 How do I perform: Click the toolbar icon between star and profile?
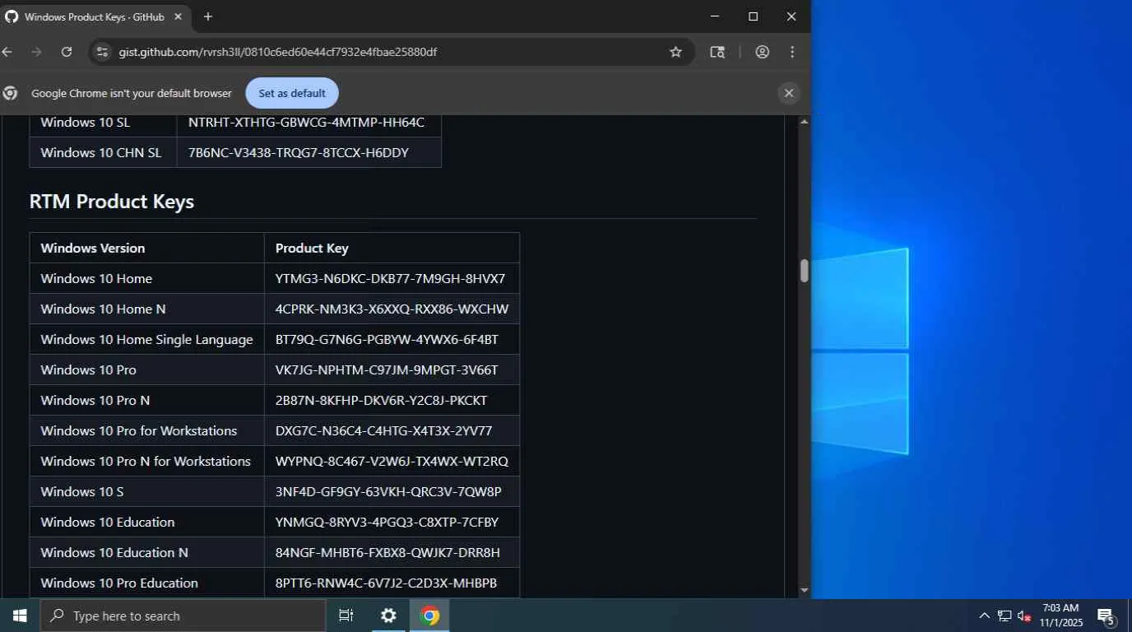717,52
